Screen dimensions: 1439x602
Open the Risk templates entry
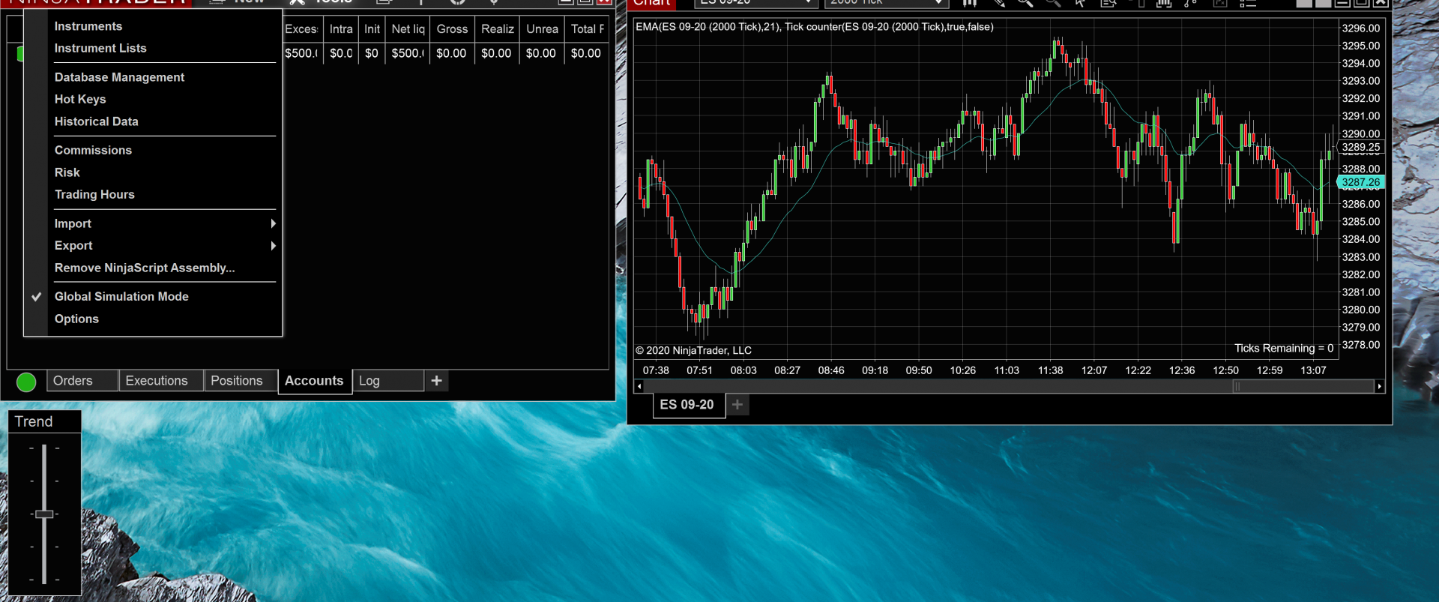point(67,172)
